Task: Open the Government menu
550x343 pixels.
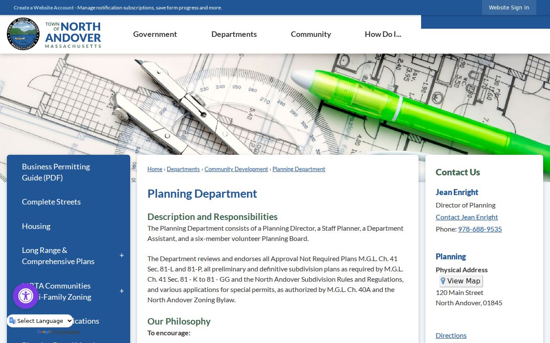Action: coord(155,34)
